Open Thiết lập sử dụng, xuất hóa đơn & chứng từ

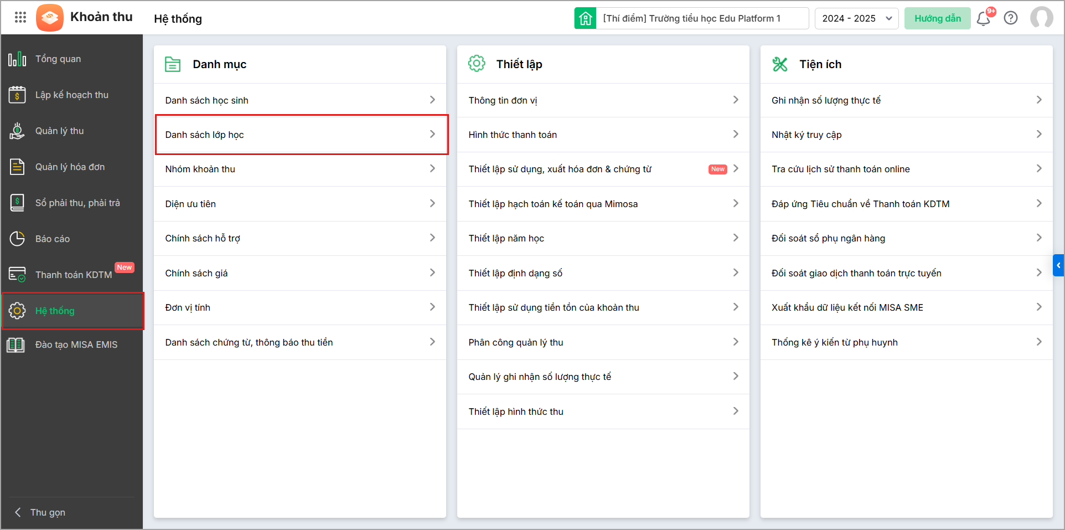pyautogui.click(x=603, y=169)
